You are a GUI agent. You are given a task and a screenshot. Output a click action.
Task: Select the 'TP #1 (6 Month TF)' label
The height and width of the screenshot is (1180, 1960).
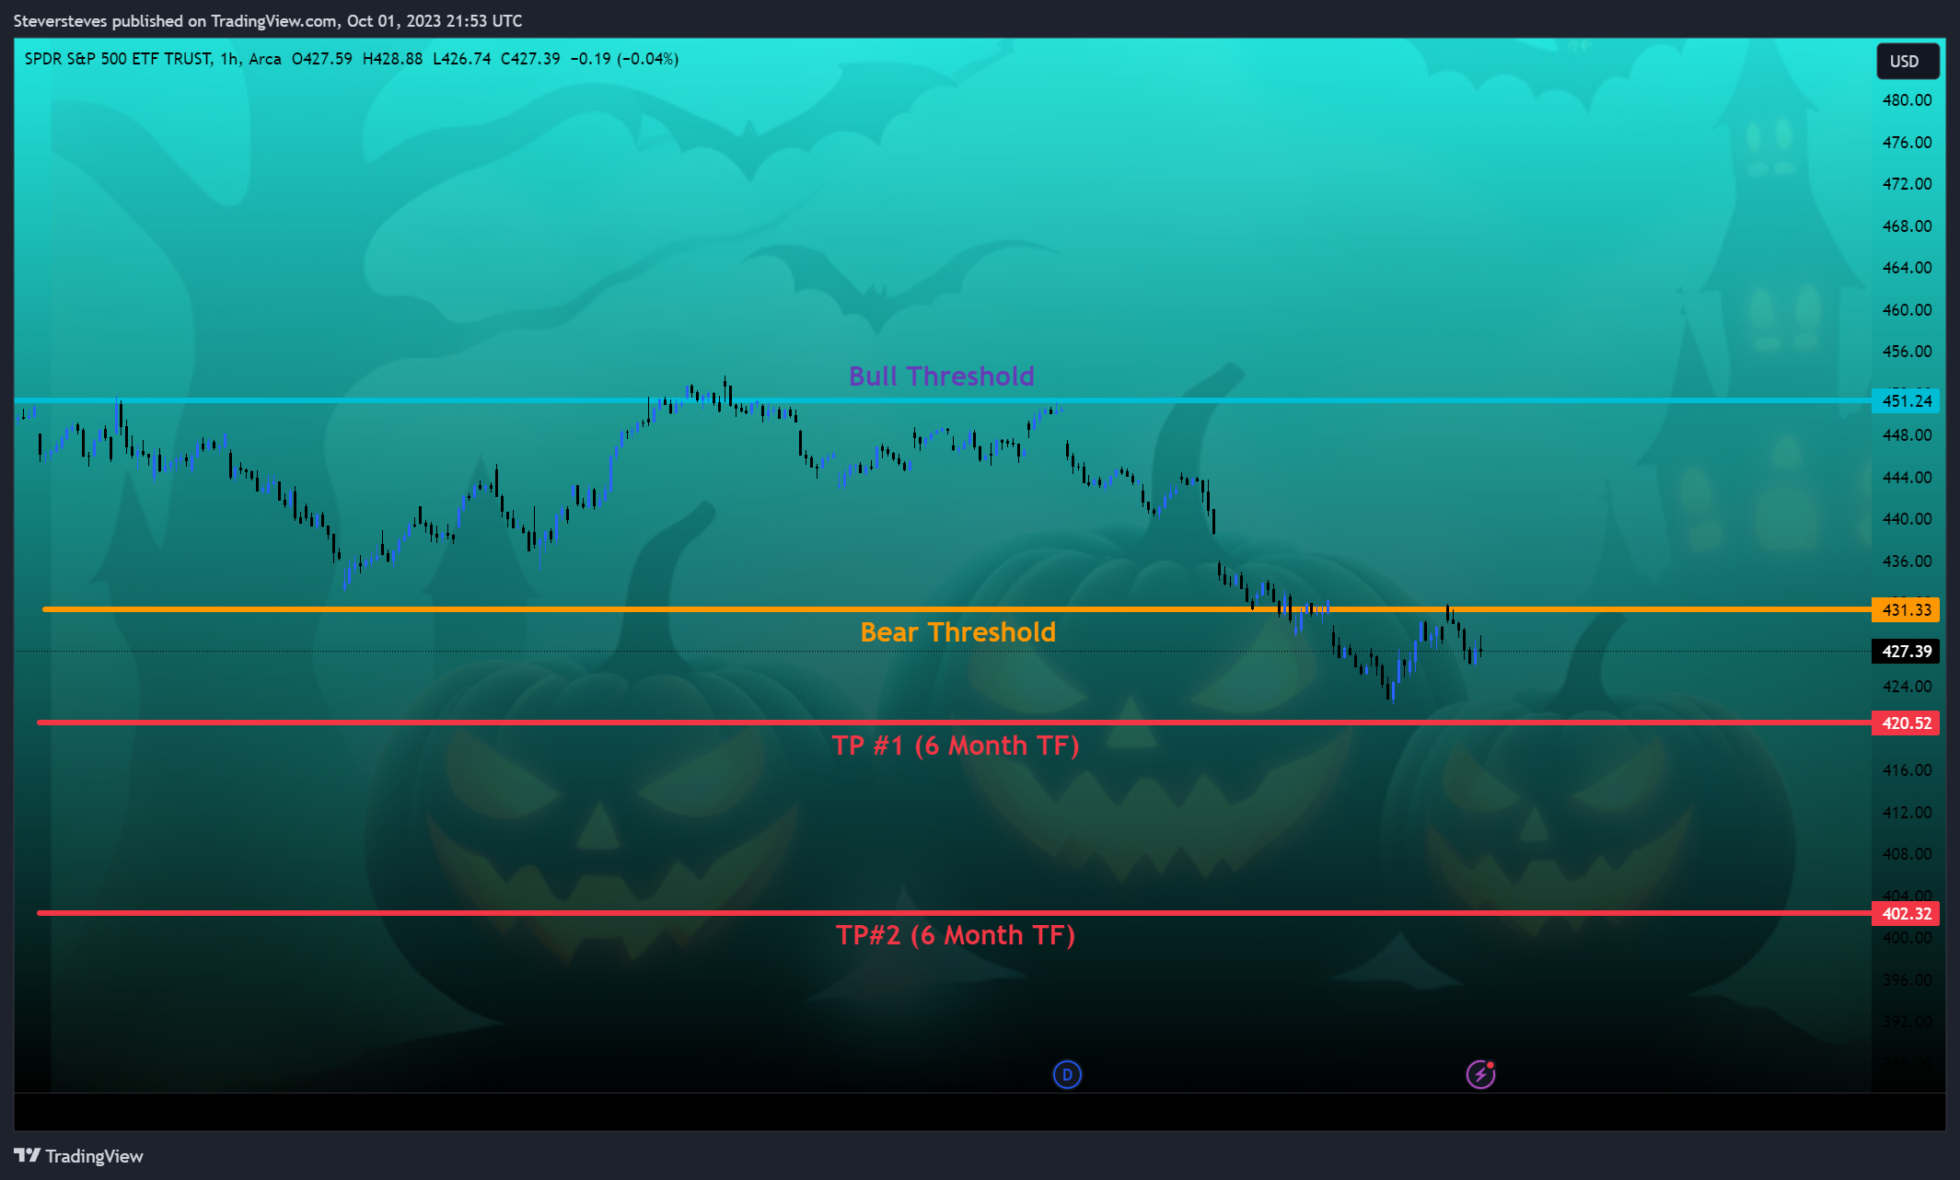pos(956,746)
